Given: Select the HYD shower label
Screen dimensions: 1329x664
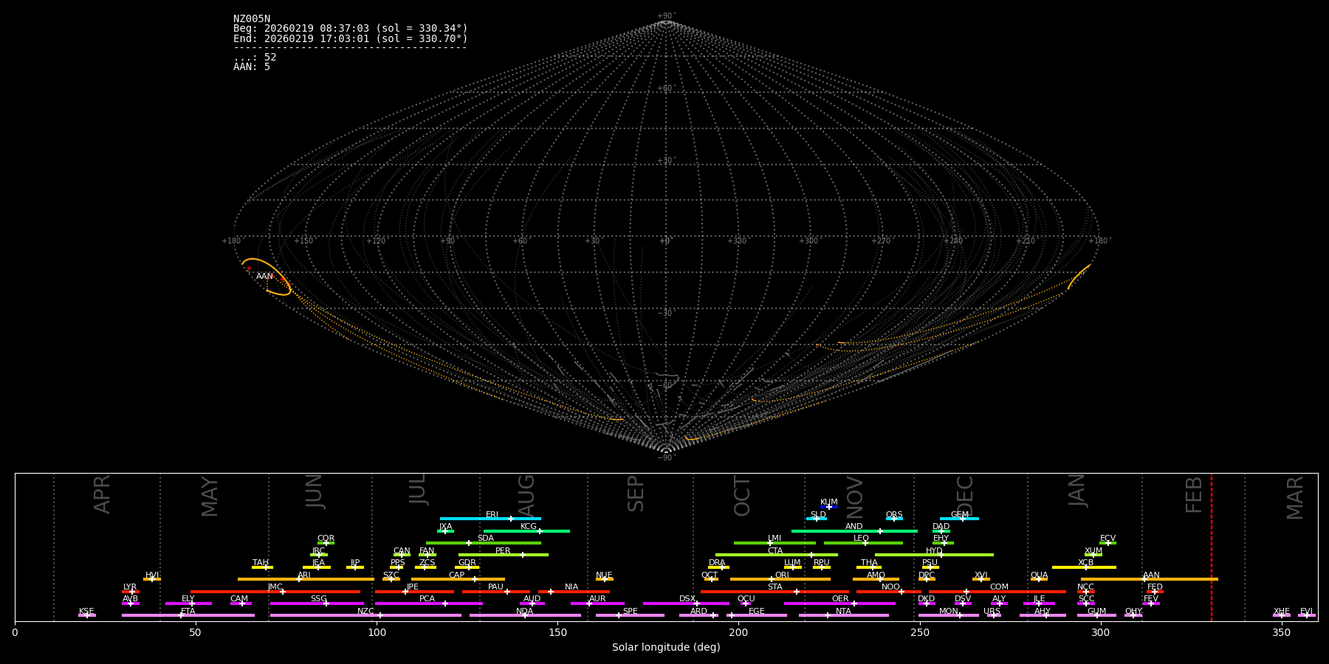Looking at the screenshot, I should click(934, 551).
